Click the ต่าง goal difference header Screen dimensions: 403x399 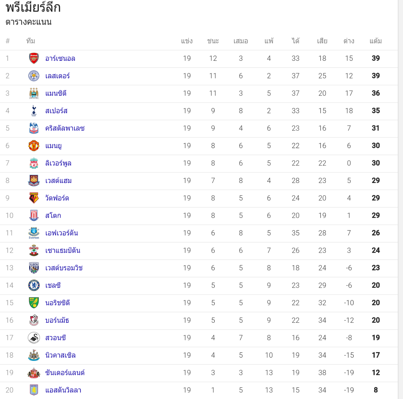coord(349,41)
